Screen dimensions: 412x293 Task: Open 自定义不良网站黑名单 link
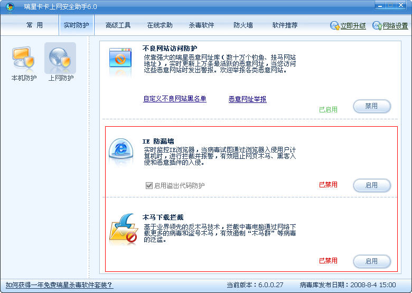click(175, 99)
